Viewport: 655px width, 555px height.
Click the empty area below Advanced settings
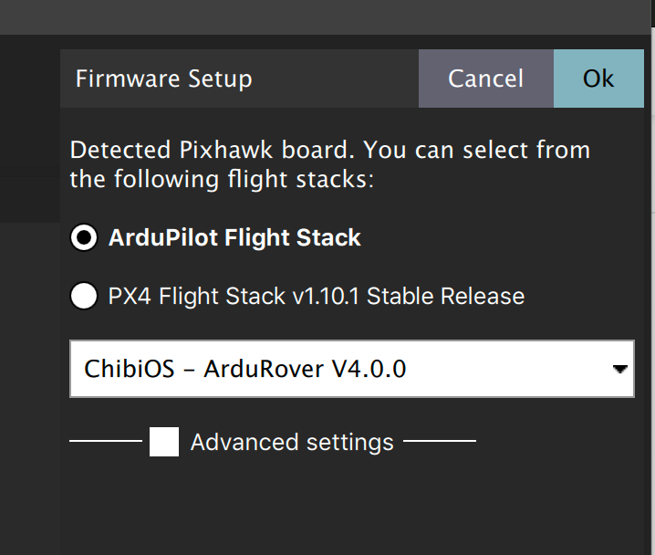[x=352, y=508]
